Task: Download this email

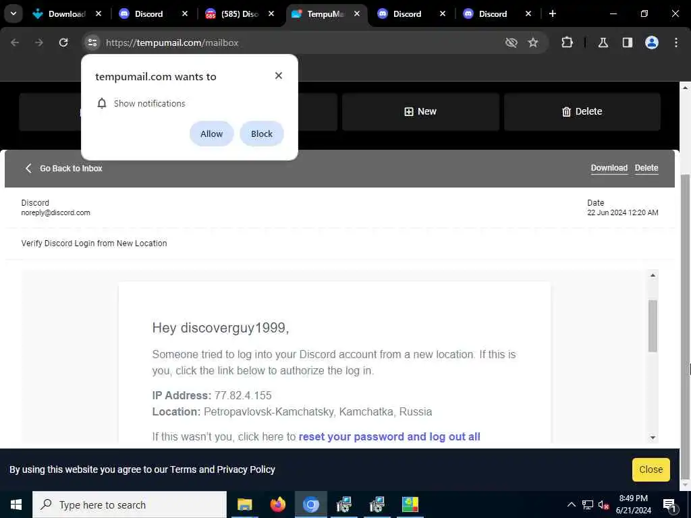Action: [x=609, y=168]
